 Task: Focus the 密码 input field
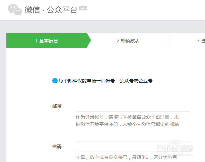[x=133, y=147]
